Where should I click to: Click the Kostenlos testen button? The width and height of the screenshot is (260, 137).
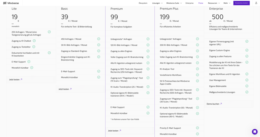(241, 3)
